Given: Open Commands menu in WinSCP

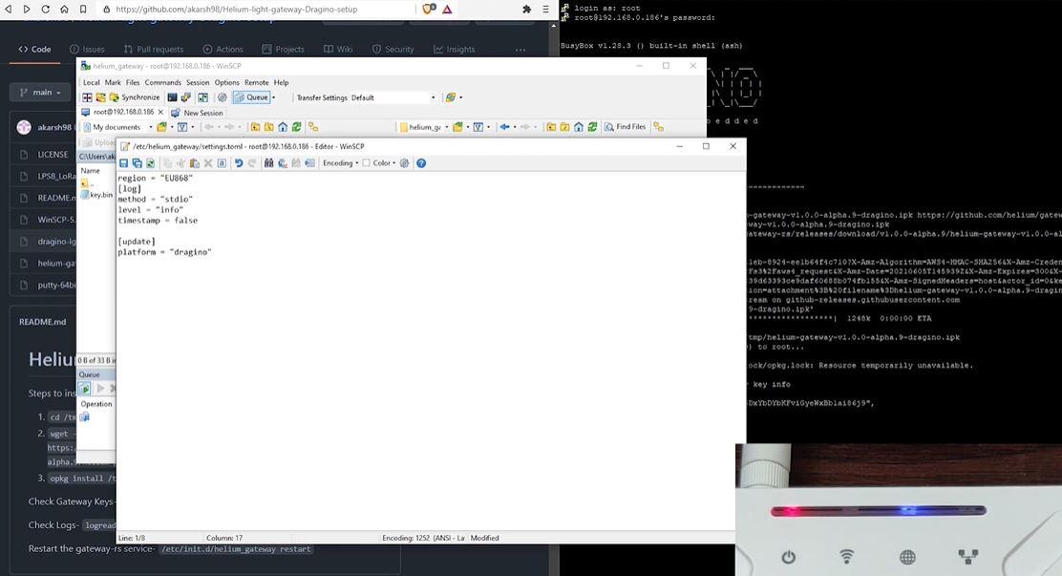Looking at the screenshot, I should pos(162,83).
